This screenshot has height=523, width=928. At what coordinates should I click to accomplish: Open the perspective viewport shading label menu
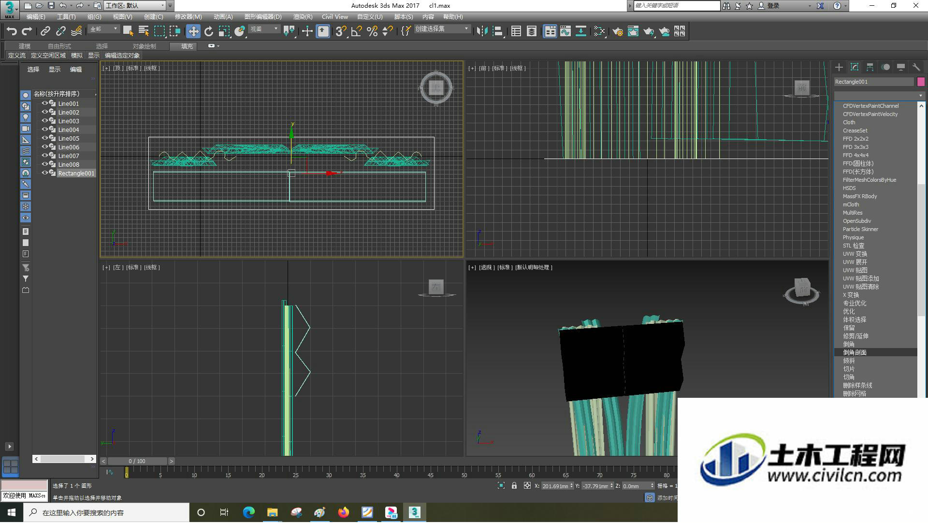(x=534, y=267)
